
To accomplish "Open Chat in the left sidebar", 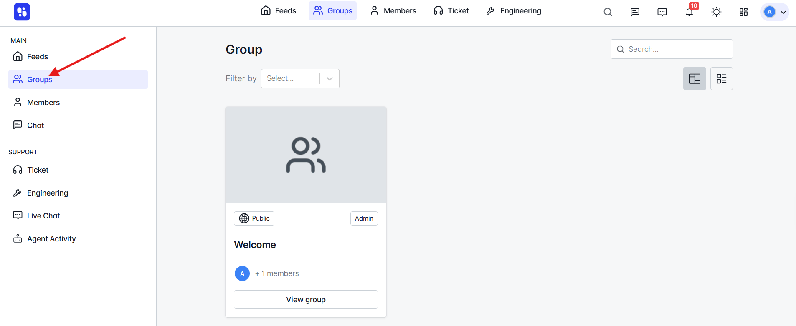I will click(x=78, y=125).
